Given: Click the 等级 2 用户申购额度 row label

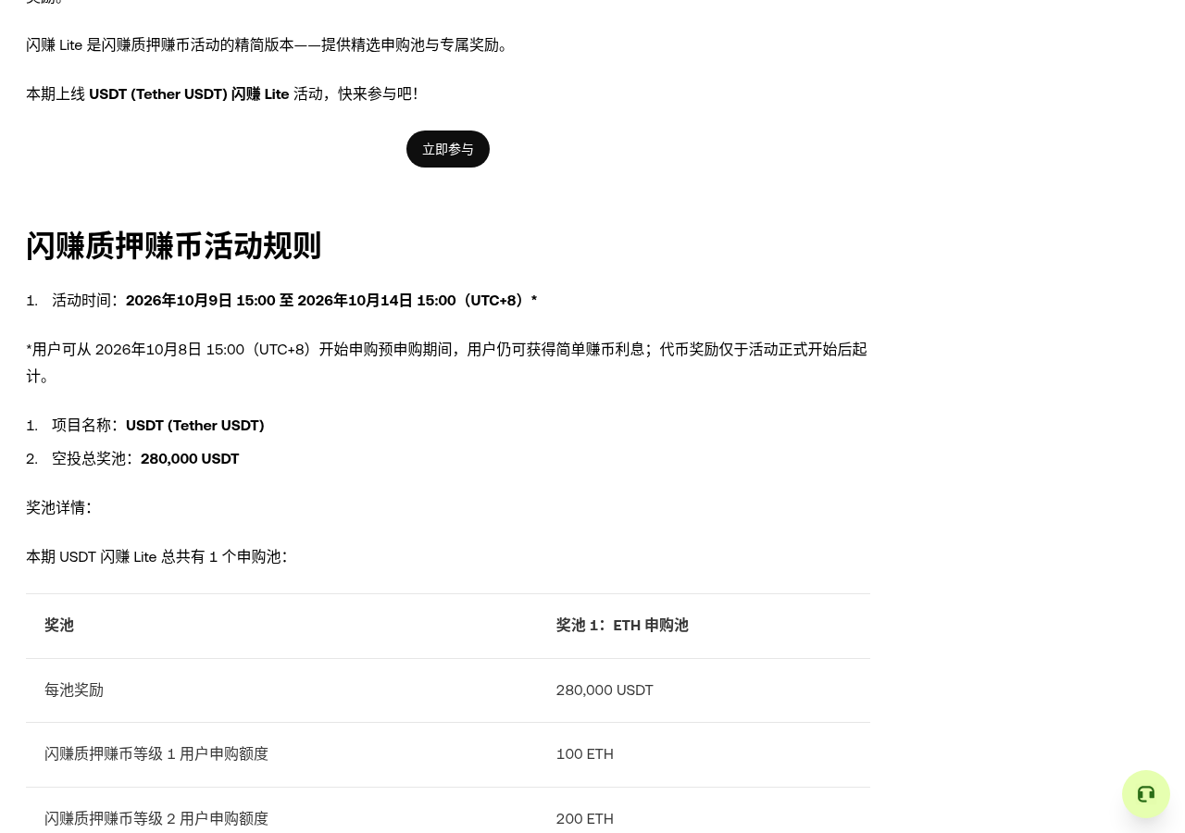Looking at the screenshot, I should pyautogui.click(x=156, y=818).
